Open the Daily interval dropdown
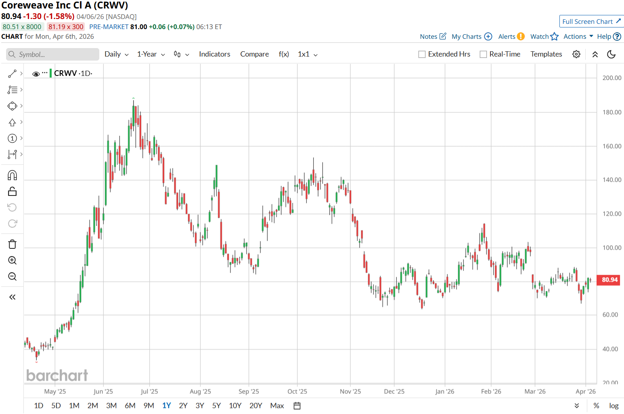 coord(116,54)
